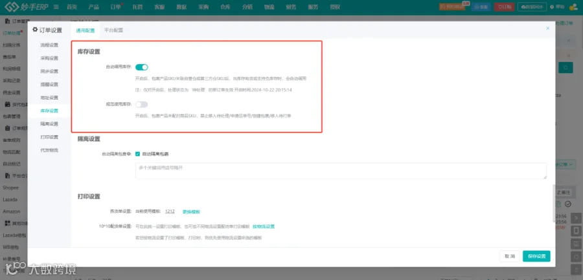Select 流程设置 in settings sidebar
583x280 pixels.
pos(49,45)
